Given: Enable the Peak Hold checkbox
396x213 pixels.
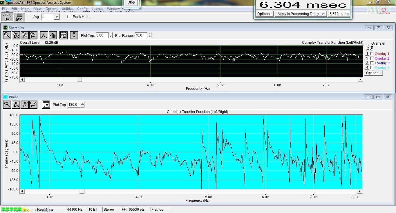Looking at the screenshot, I should 69,17.
